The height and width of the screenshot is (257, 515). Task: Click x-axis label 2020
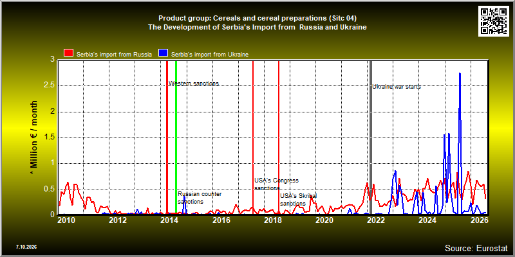(324, 220)
